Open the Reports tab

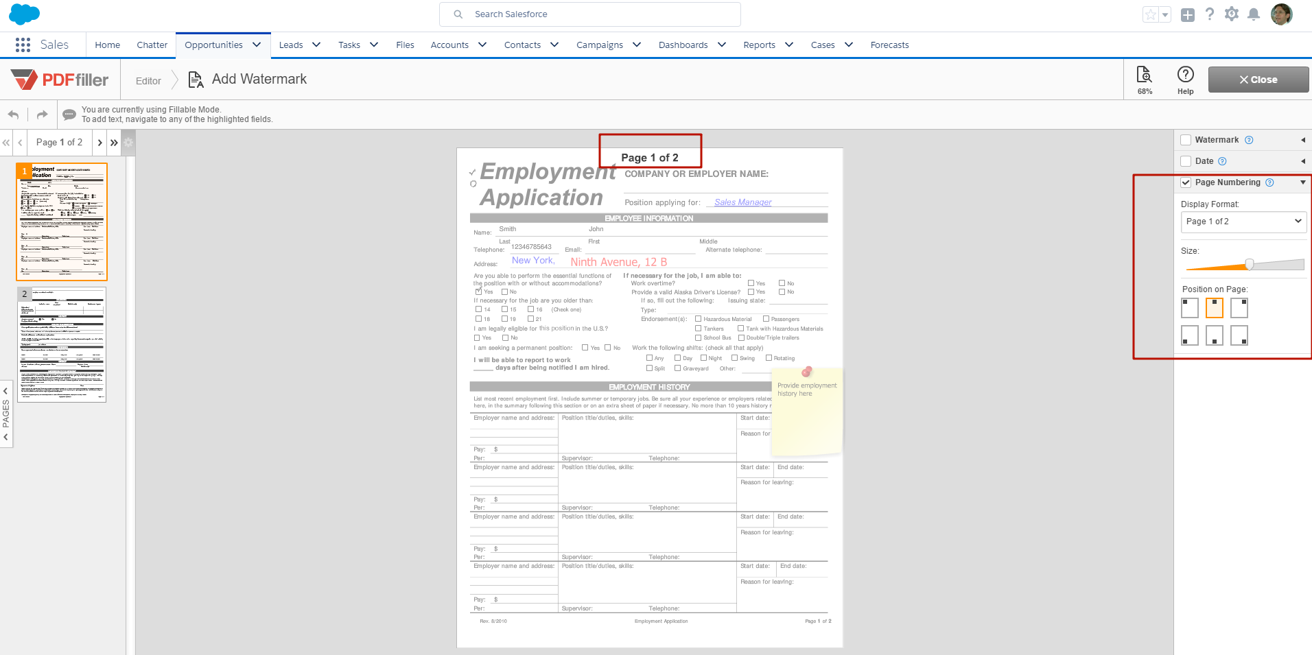pos(760,45)
